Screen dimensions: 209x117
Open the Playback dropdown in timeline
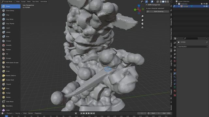[x=10, y=113]
